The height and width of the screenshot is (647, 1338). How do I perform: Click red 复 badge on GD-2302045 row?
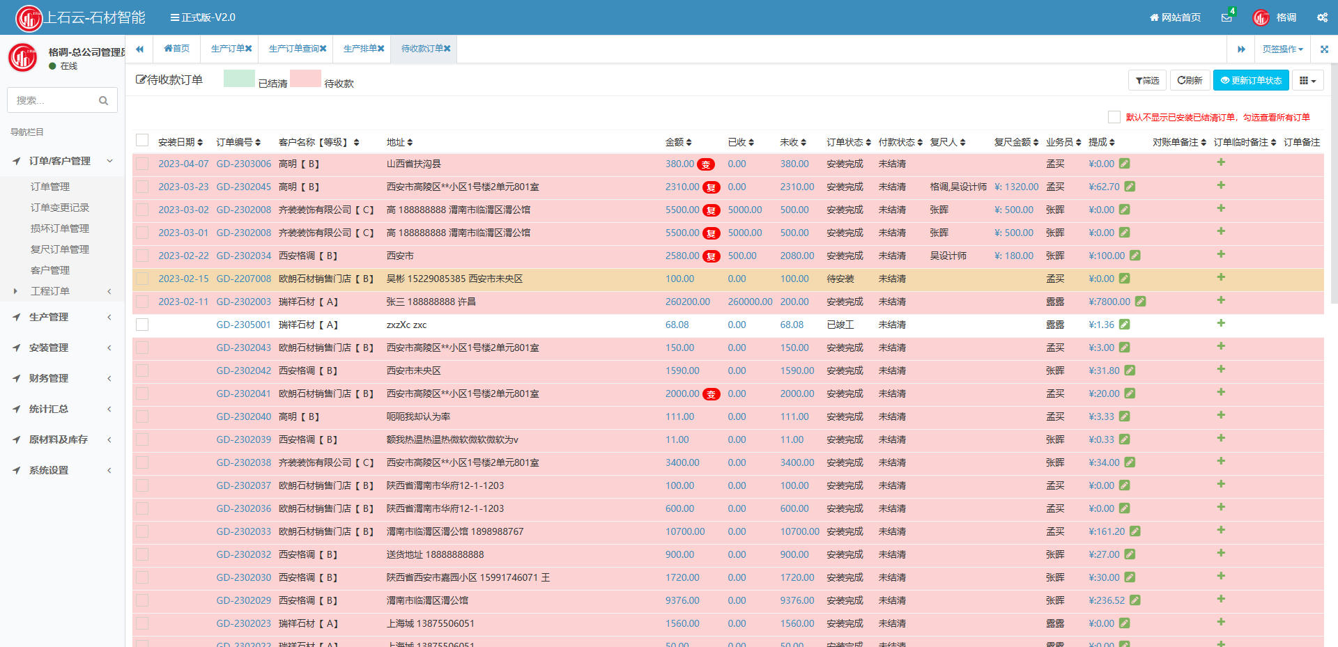[711, 187]
